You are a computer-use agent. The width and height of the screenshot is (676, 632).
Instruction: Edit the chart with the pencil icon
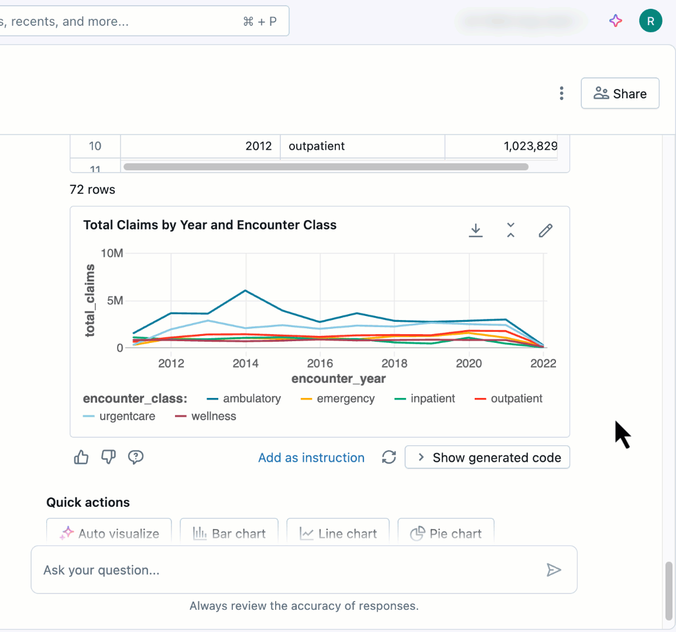pos(545,230)
